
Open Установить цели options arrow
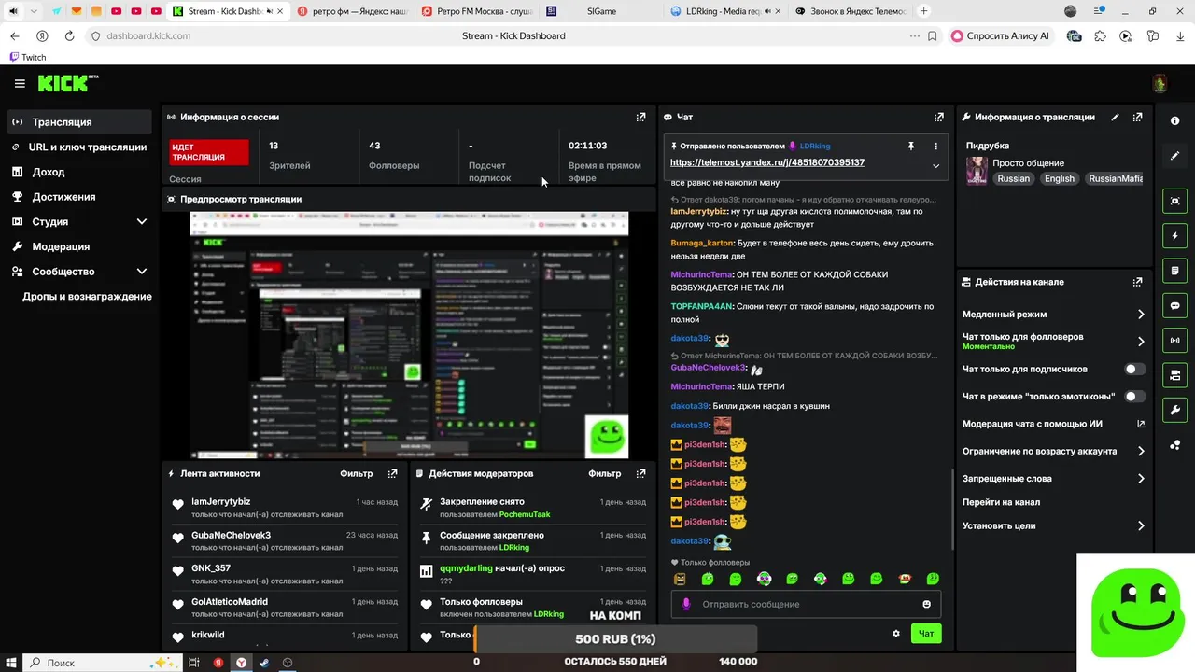pyautogui.click(x=1141, y=526)
